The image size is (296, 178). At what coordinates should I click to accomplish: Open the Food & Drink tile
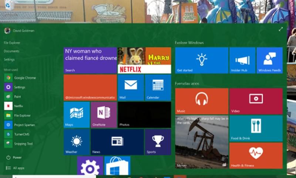coord(256,128)
